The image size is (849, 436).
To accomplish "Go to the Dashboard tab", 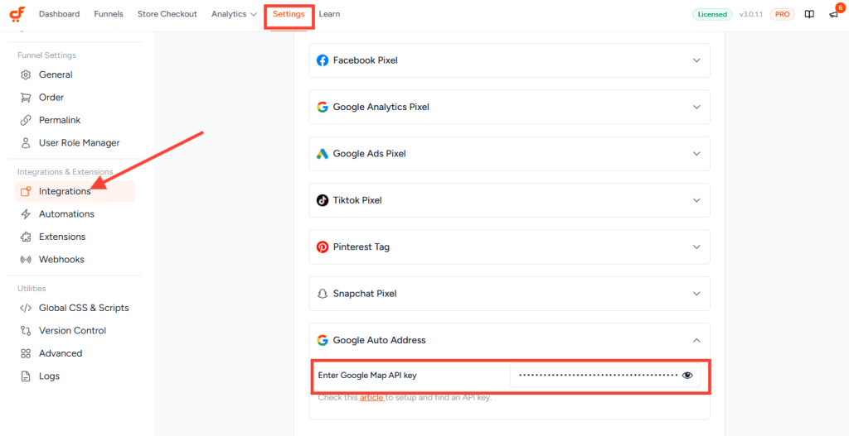I will (x=59, y=14).
